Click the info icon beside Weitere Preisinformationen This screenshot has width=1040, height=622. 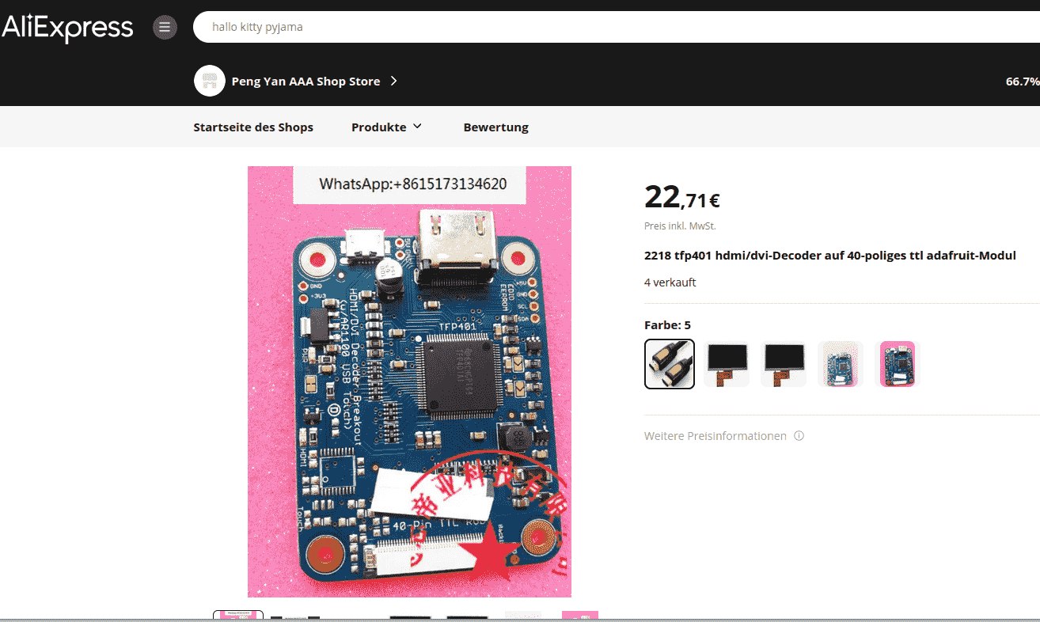point(799,436)
